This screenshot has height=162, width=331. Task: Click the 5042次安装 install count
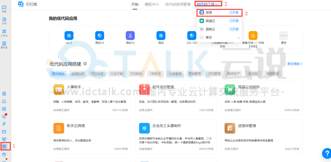(292, 149)
